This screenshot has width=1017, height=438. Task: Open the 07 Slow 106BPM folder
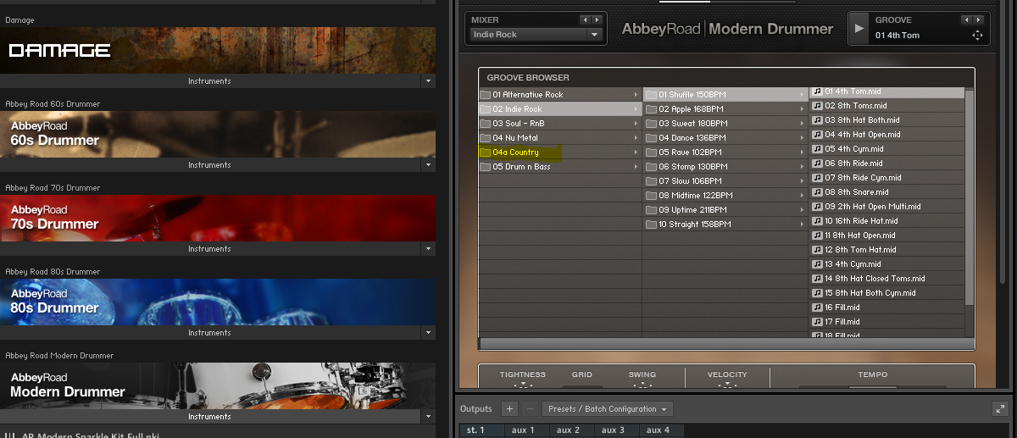point(690,181)
